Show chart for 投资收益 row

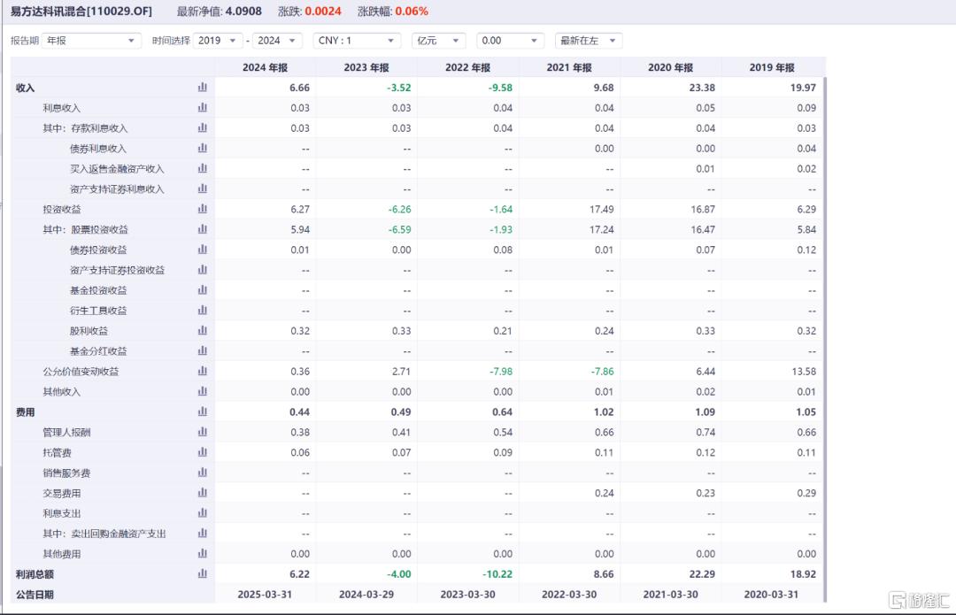click(203, 209)
